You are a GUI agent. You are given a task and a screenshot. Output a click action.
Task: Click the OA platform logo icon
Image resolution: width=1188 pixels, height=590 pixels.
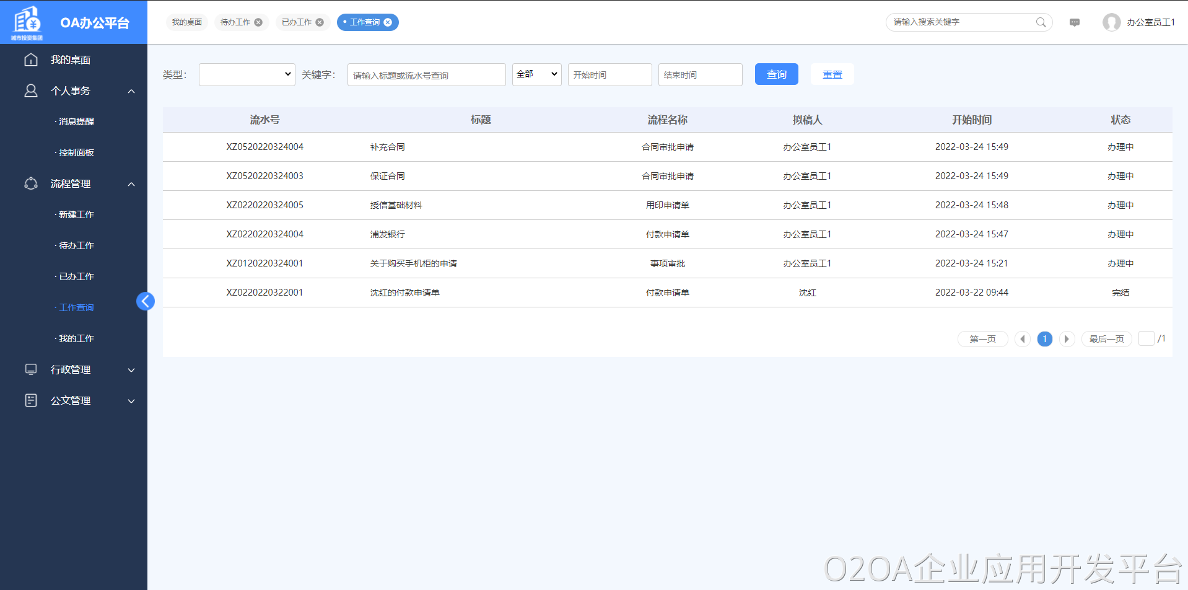coord(27,21)
